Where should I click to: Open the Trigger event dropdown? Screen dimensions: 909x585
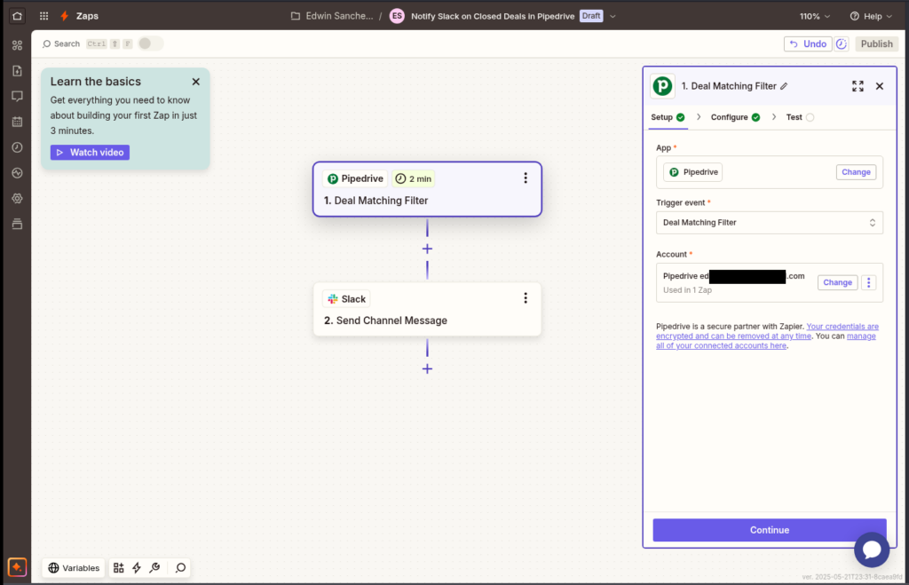770,223
